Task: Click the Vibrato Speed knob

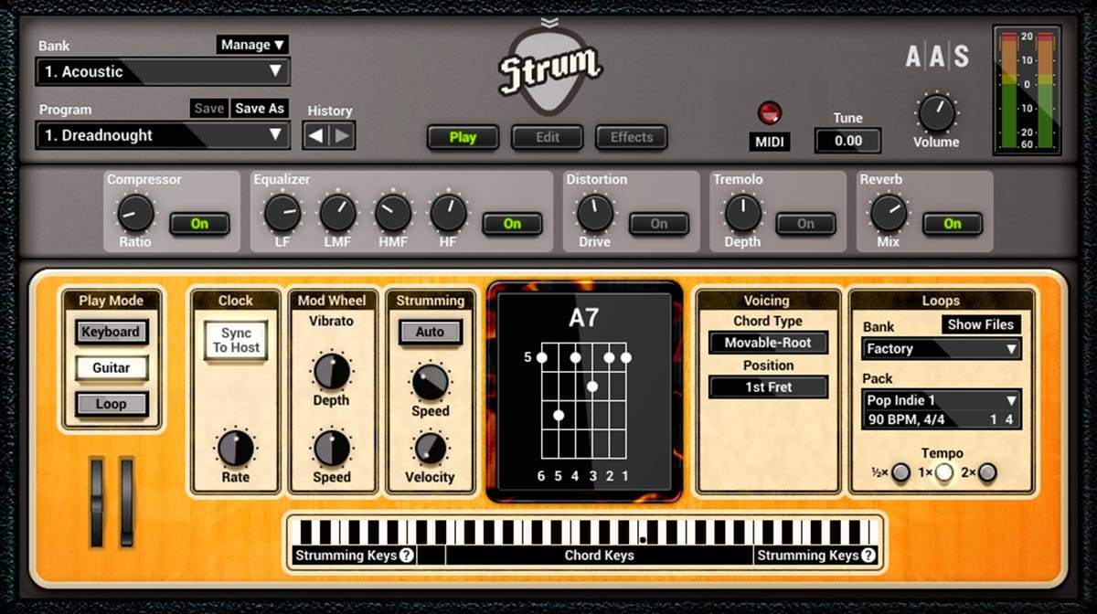Action: (x=332, y=449)
